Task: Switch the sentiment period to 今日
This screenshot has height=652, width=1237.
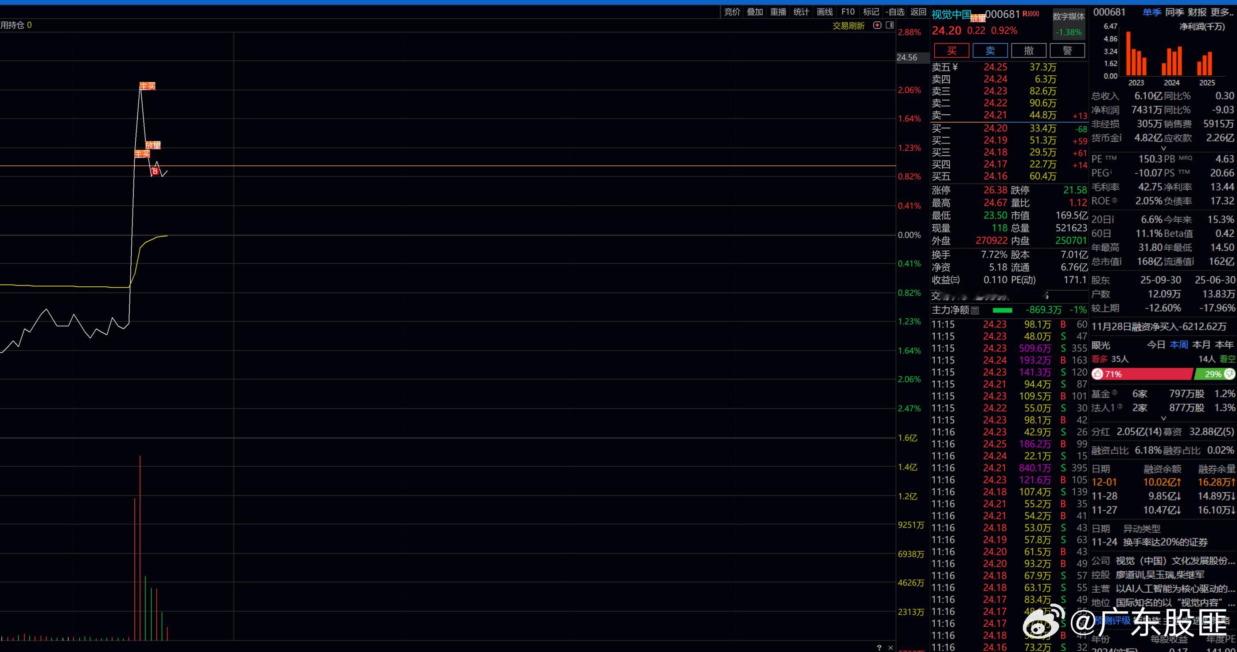Action: coord(1156,345)
